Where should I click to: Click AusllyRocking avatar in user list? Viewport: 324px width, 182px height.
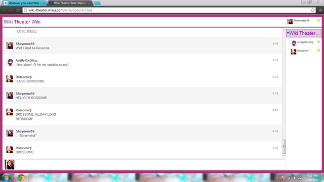[x=294, y=43]
